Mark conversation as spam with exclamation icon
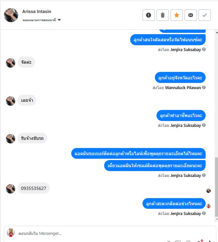Viewport: 218px width, 242px height. (148, 15)
